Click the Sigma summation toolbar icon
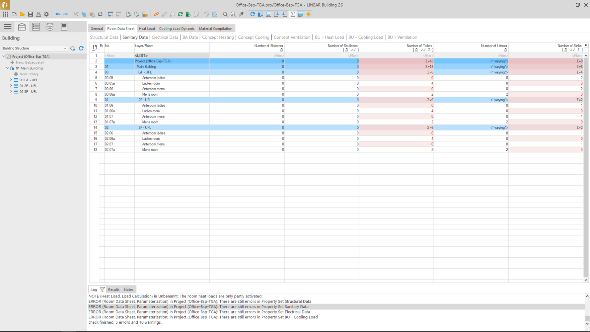The width and height of the screenshot is (590, 332). pyautogui.click(x=293, y=14)
